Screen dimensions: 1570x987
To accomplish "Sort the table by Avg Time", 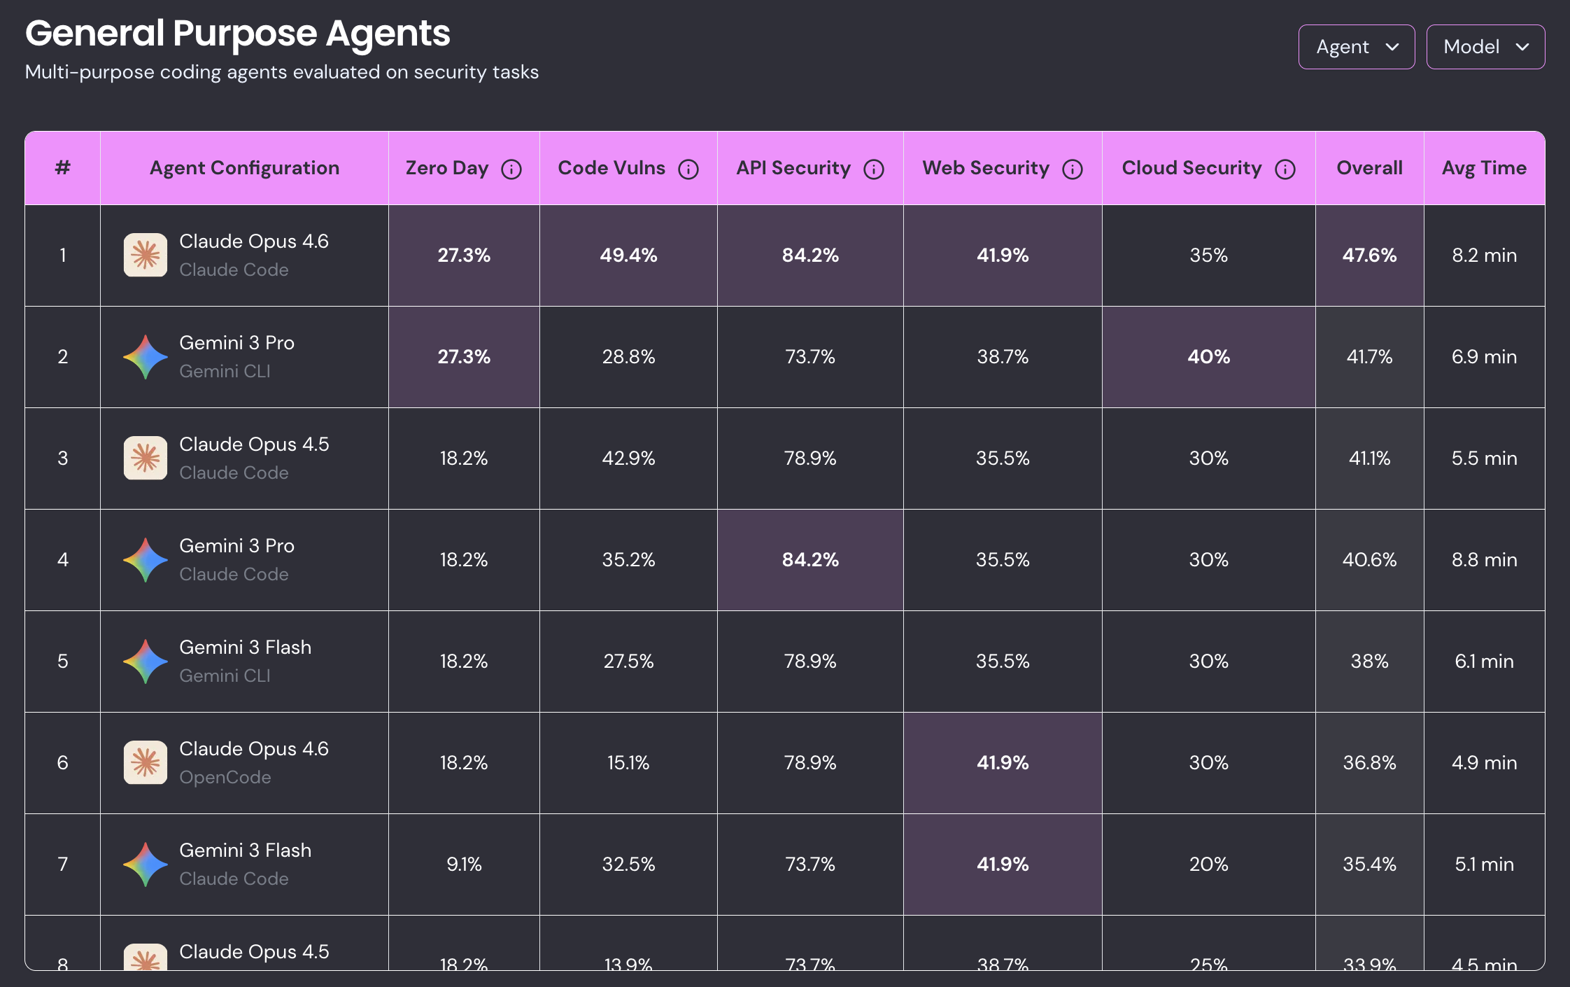I will click(1484, 168).
